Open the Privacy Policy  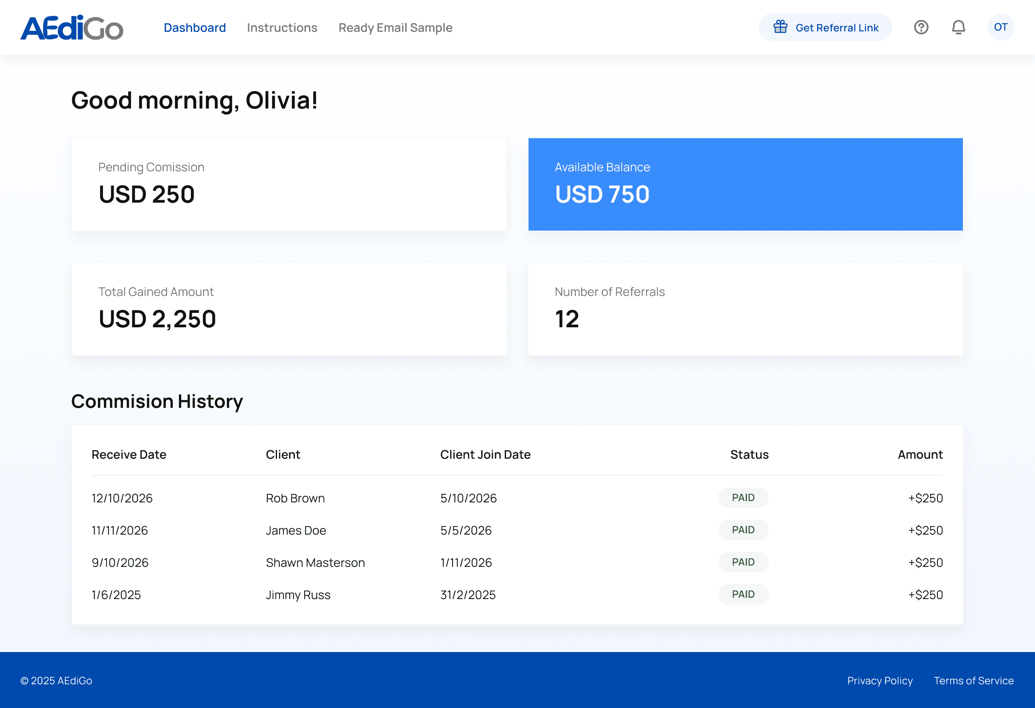pos(880,680)
